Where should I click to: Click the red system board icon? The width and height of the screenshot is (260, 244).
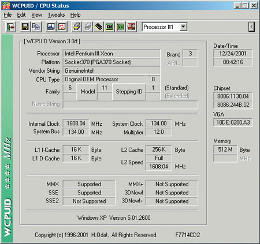click(x=132, y=27)
